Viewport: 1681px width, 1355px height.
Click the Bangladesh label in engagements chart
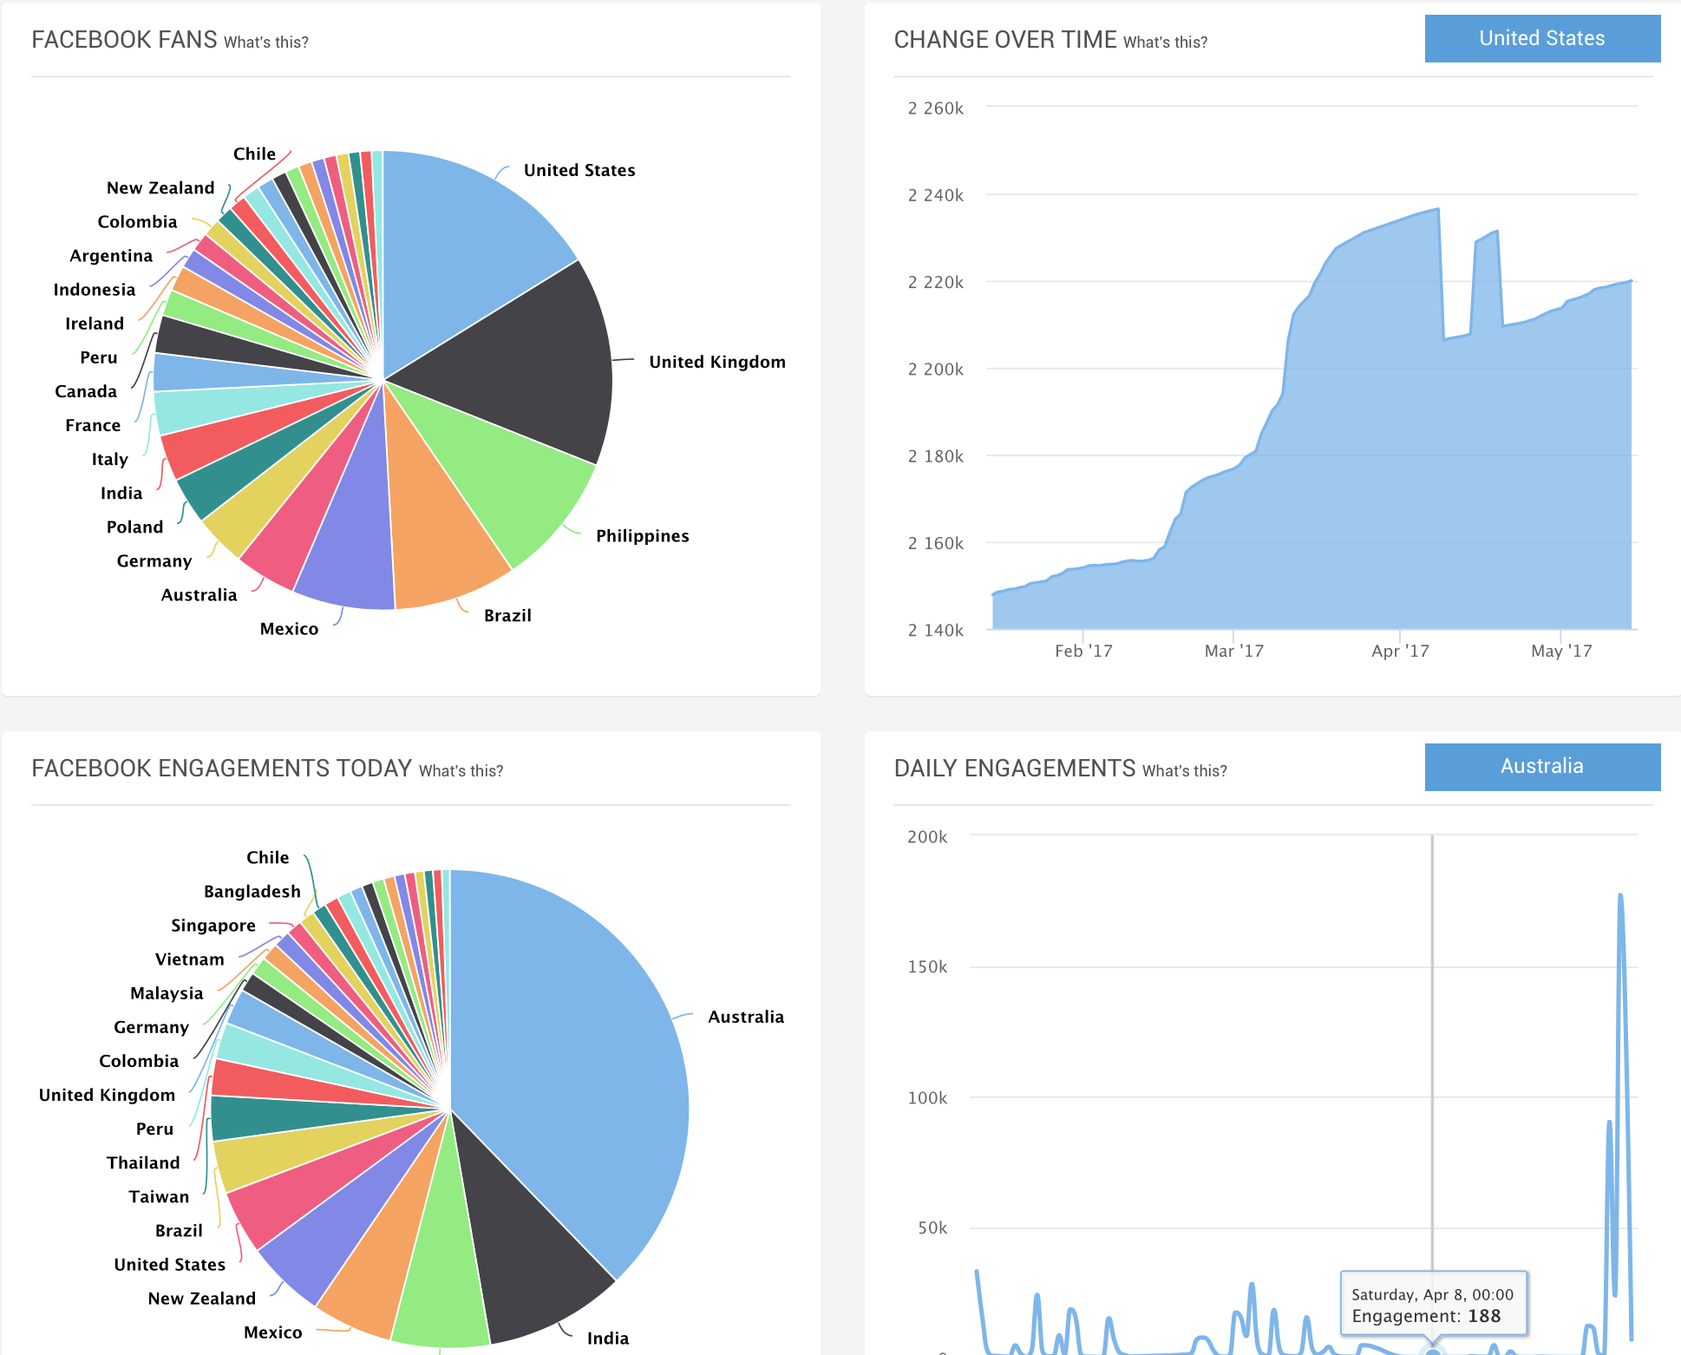pos(252,892)
